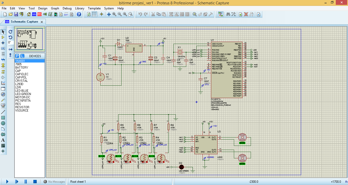This screenshot has width=348, height=185.
Task: Close the Schematic Capture tab
Action: pos(42,22)
